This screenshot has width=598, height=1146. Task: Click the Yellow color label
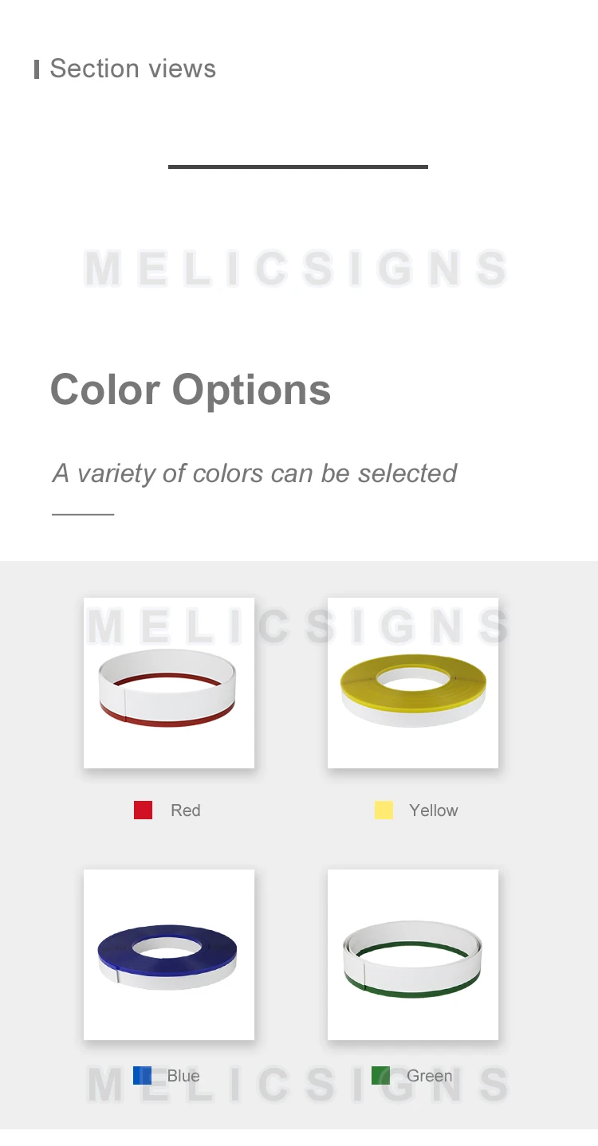pos(434,810)
